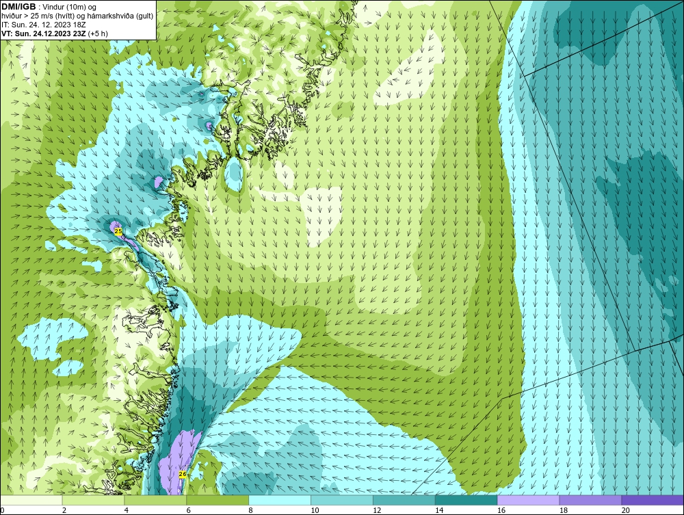Select the 2-4 m/s legend swatch
Image resolution: width=684 pixels, height=515 pixels.
click(93, 500)
